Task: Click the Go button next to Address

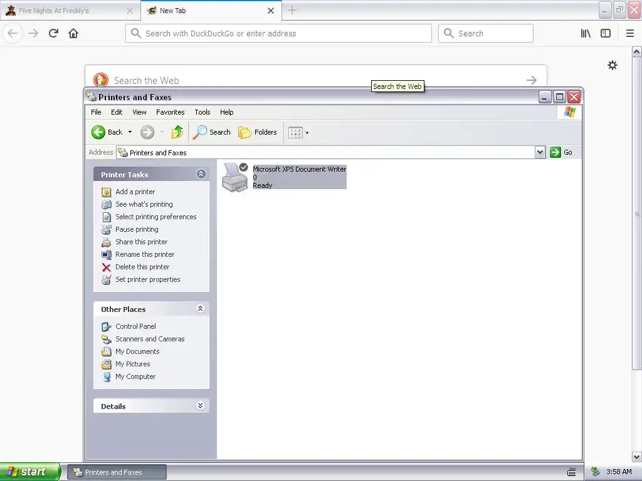Action: click(561, 152)
